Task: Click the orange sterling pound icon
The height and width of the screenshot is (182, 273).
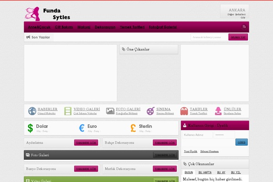Action: (x=133, y=128)
